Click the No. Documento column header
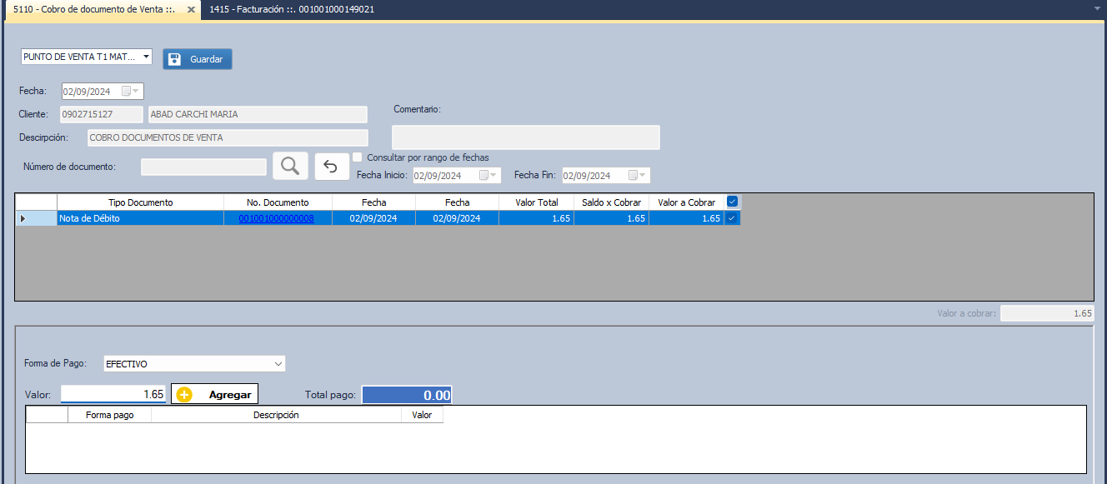The width and height of the screenshot is (1107, 484). point(278,202)
